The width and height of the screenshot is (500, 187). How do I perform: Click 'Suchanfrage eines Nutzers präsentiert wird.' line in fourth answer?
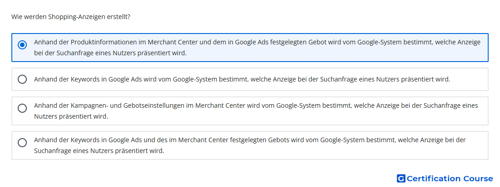click(x=99, y=151)
